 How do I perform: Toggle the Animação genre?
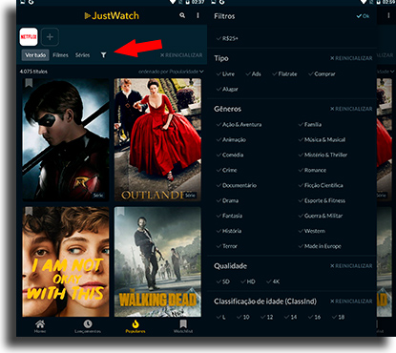click(231, 139)
